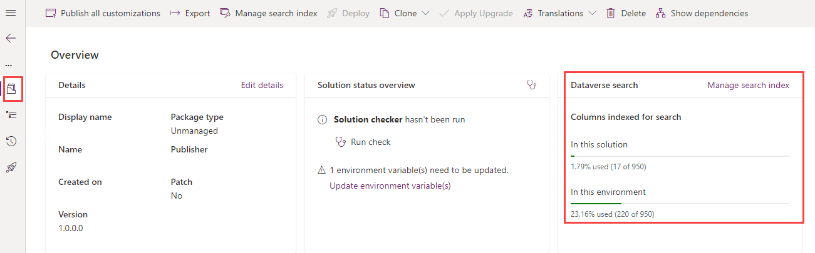Click Show dependencies
This screenshot has height=253, width=815.
click(702, 13)
